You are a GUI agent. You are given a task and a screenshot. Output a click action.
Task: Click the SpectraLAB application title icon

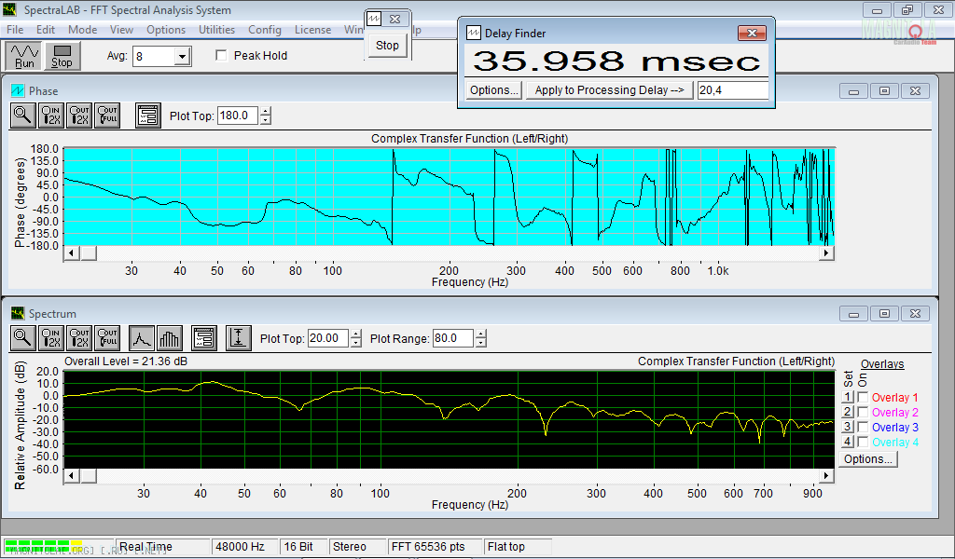(x=9, y=9)
